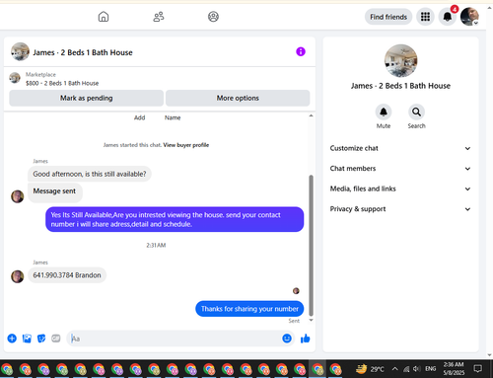Image resolution: width=493 pixels, height=378 pixels.
Task: Click the 2:31 AM timestamp
Action: [x=156, y=246]
